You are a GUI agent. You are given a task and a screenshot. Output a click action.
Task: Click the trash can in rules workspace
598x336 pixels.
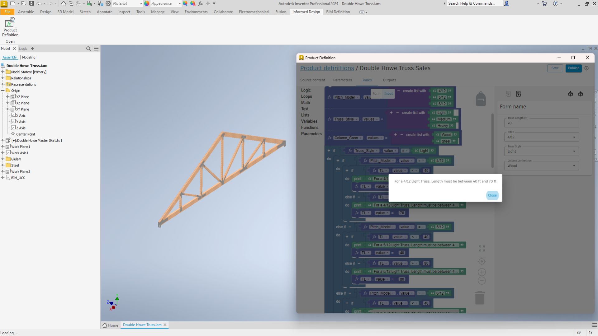[x=480, y=298]
